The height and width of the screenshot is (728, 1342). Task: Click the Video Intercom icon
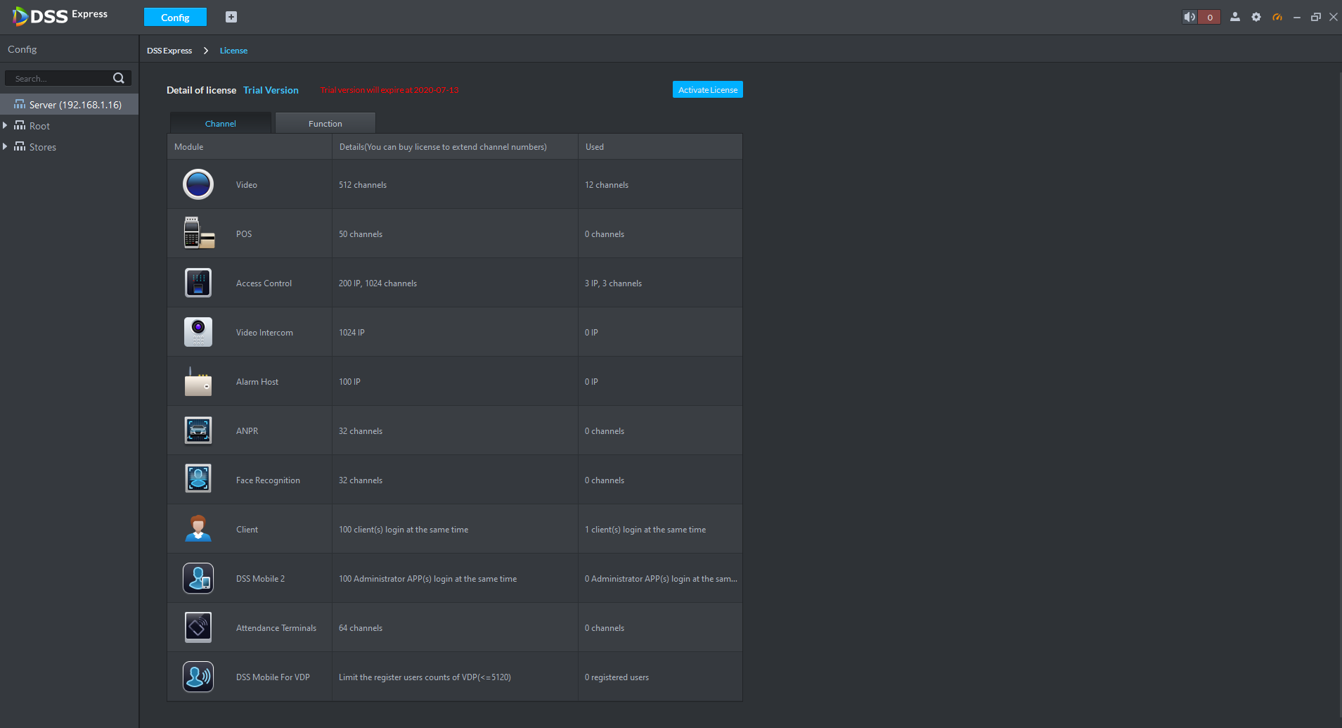pos(198,332)
